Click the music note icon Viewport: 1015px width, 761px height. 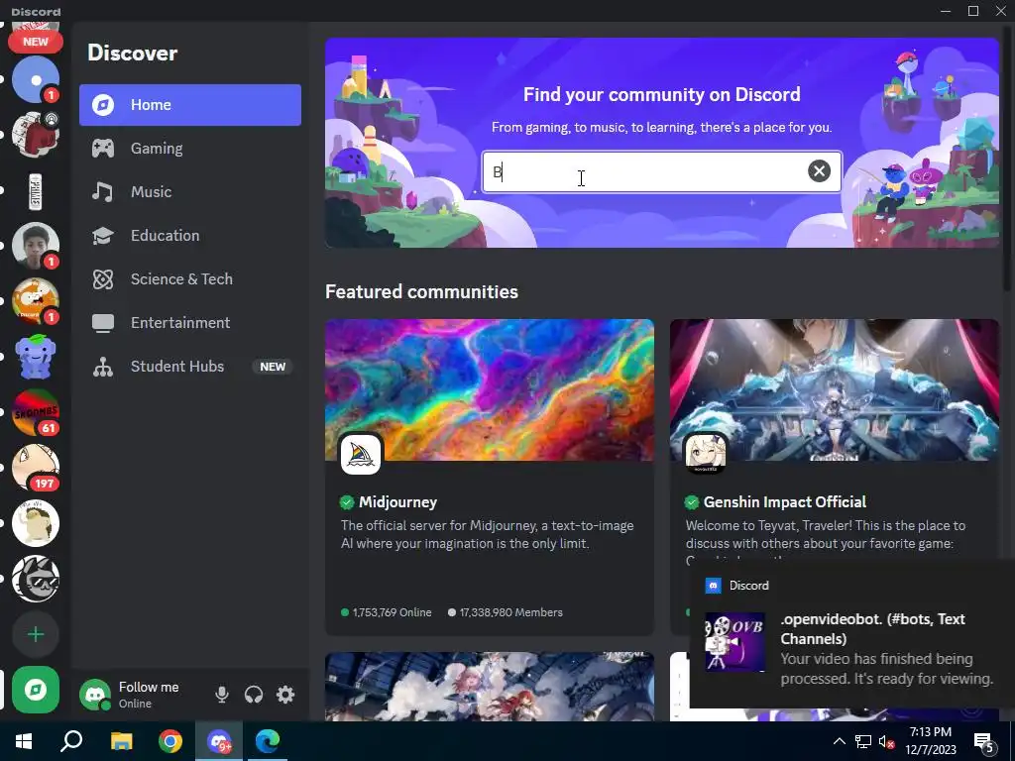coord(103,191)
